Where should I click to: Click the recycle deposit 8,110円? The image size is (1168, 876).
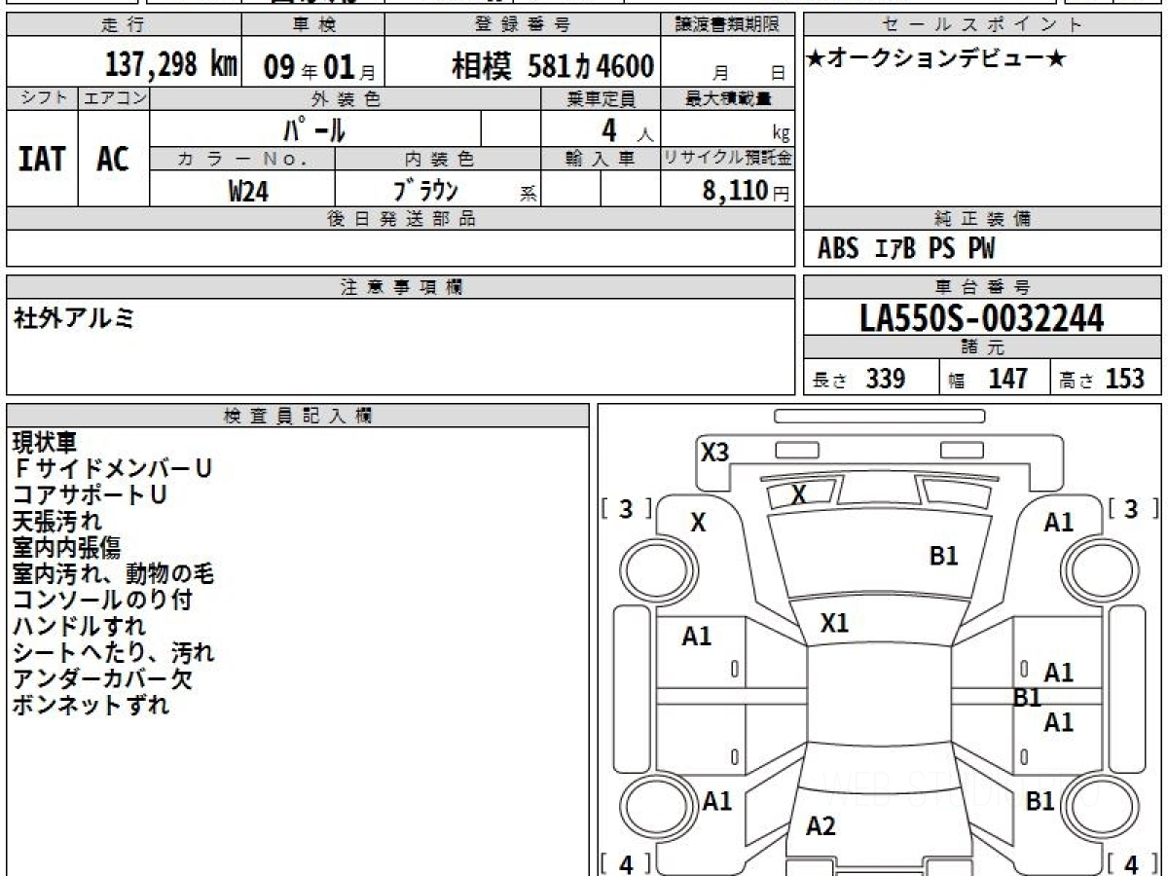(x=747, y=191)
